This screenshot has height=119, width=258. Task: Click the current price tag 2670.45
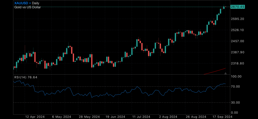[238, 7]
